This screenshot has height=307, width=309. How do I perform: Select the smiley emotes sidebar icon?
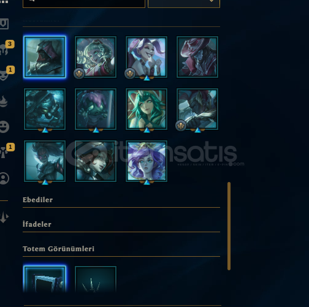4,127
